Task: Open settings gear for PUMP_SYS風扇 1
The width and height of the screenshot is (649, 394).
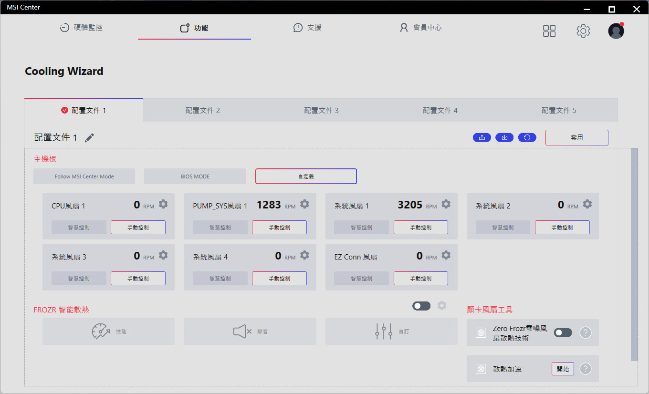Action: click(x=304, y=204)
